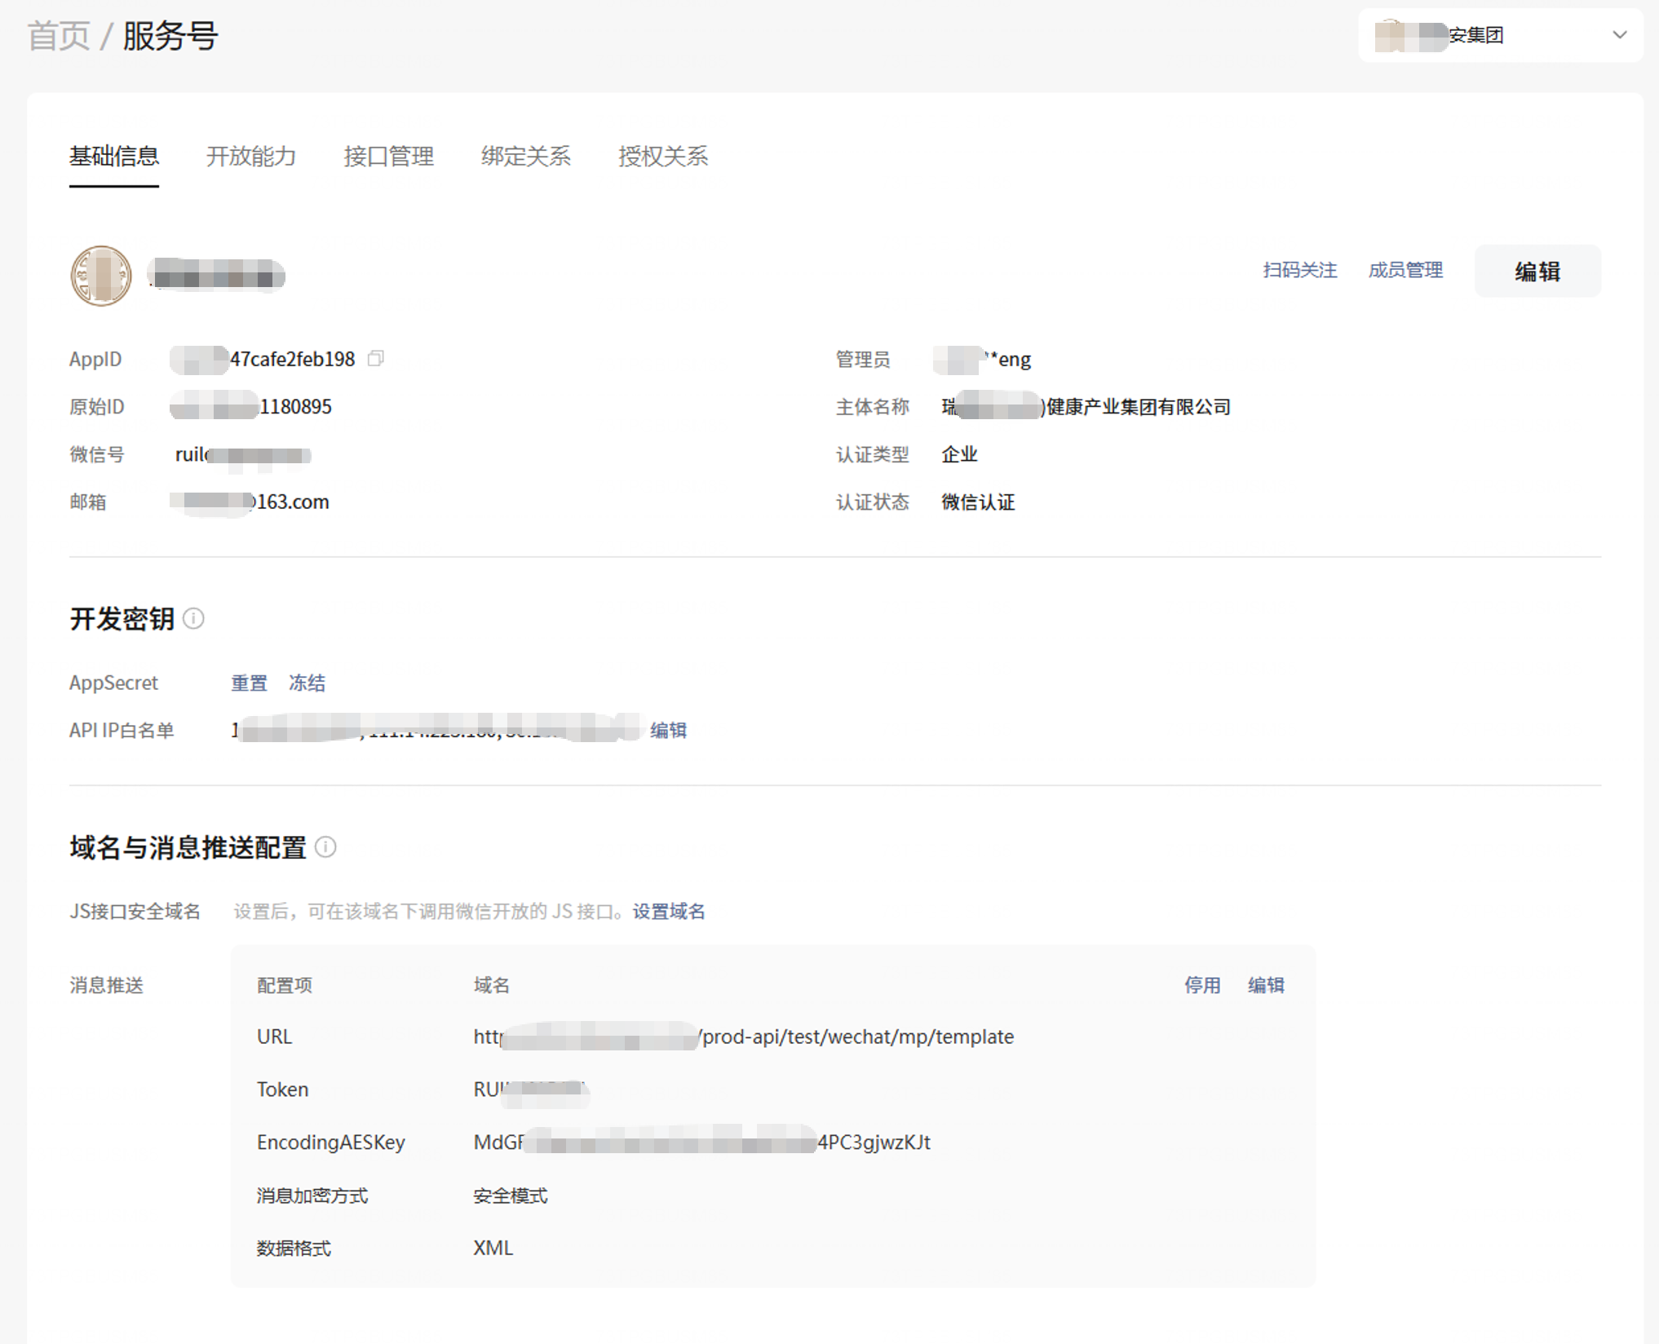Switch to 开放能力 tab
This screenshot has width=1659, height=1344.
tap(250, 156)
